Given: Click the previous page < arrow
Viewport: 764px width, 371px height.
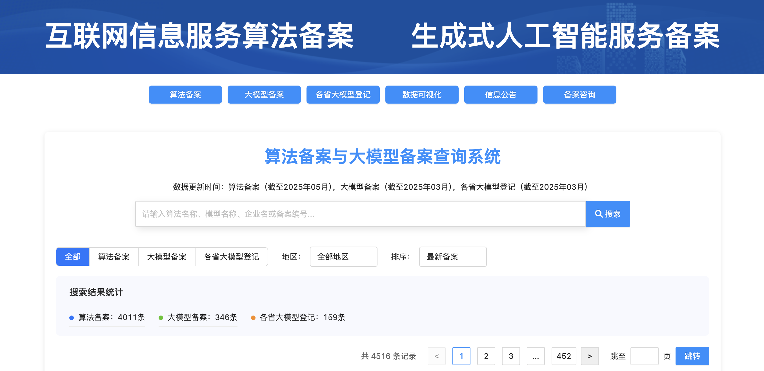Looking at the screenshot, I should click(x=436, y=356).
